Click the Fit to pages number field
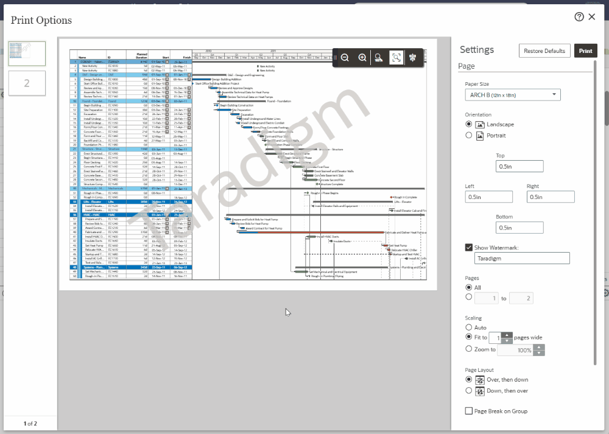This screenshot has width=609, height=434. (495, 338)
